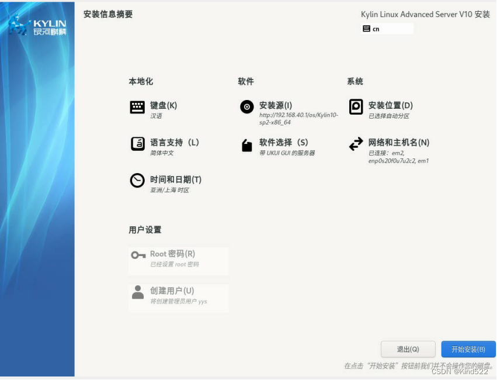Click the Kylin logo in the sidebar

(37, 26)
